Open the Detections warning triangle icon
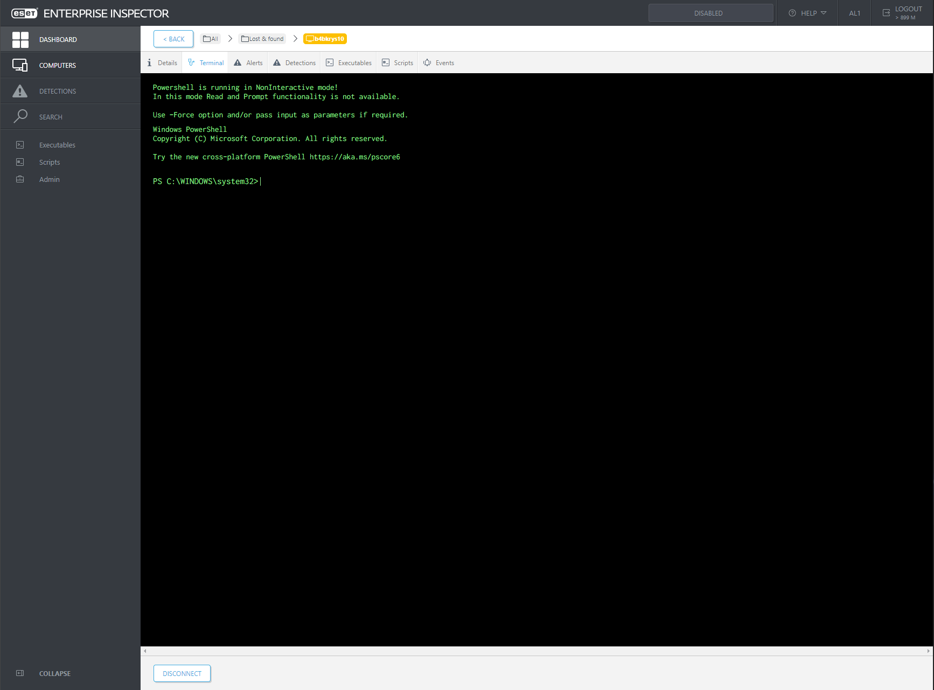 coord(20,91)
